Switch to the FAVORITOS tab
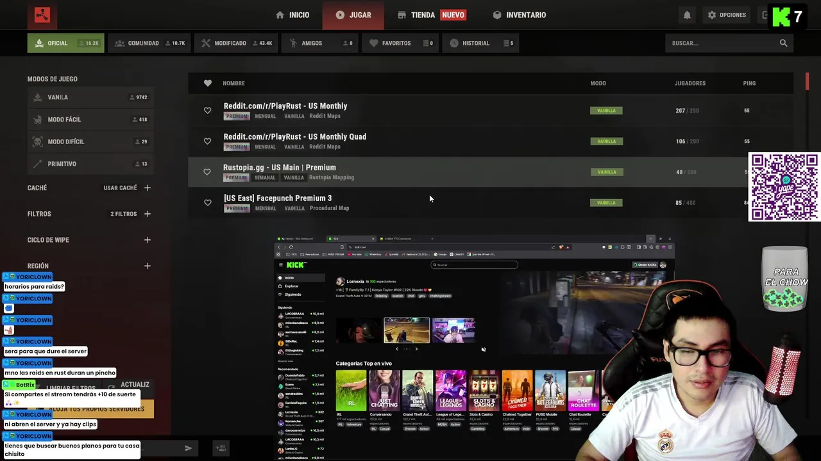The image size is (821, 461). coord(401,43)
